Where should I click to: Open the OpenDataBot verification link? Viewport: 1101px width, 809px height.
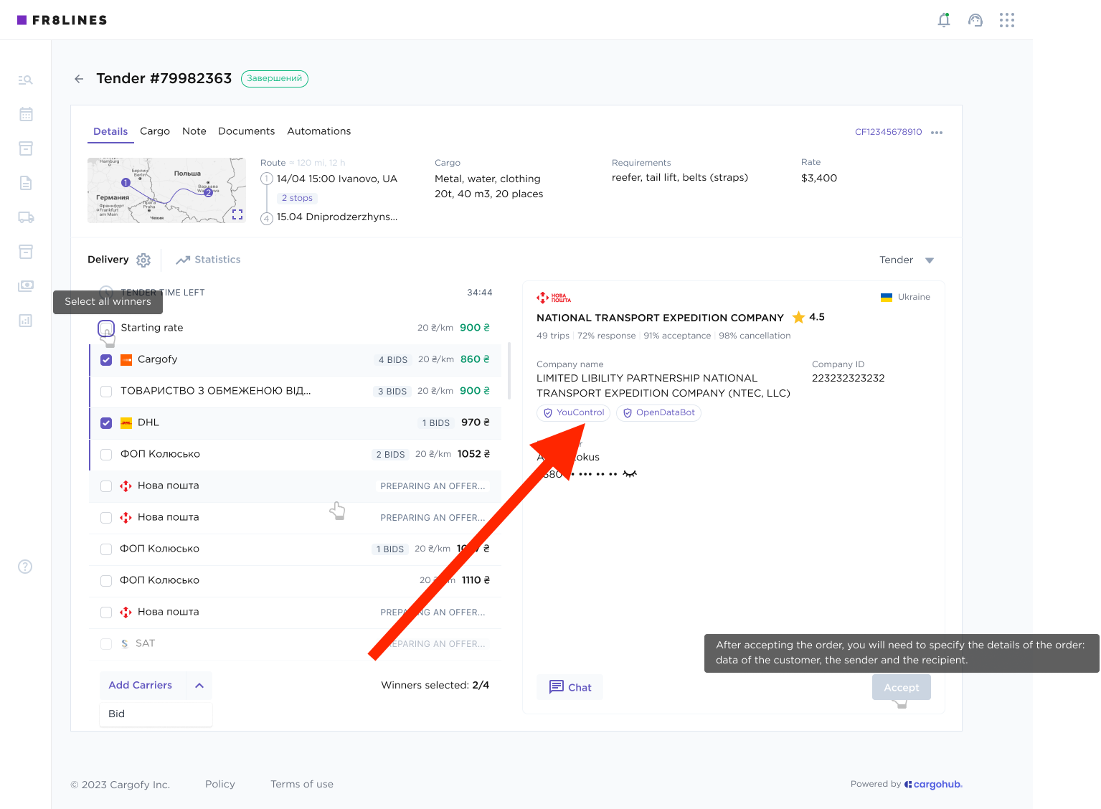(x=658, y=413)
